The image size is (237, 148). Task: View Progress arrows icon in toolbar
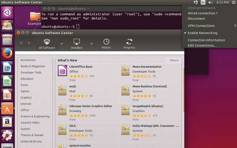pos(129,42)
